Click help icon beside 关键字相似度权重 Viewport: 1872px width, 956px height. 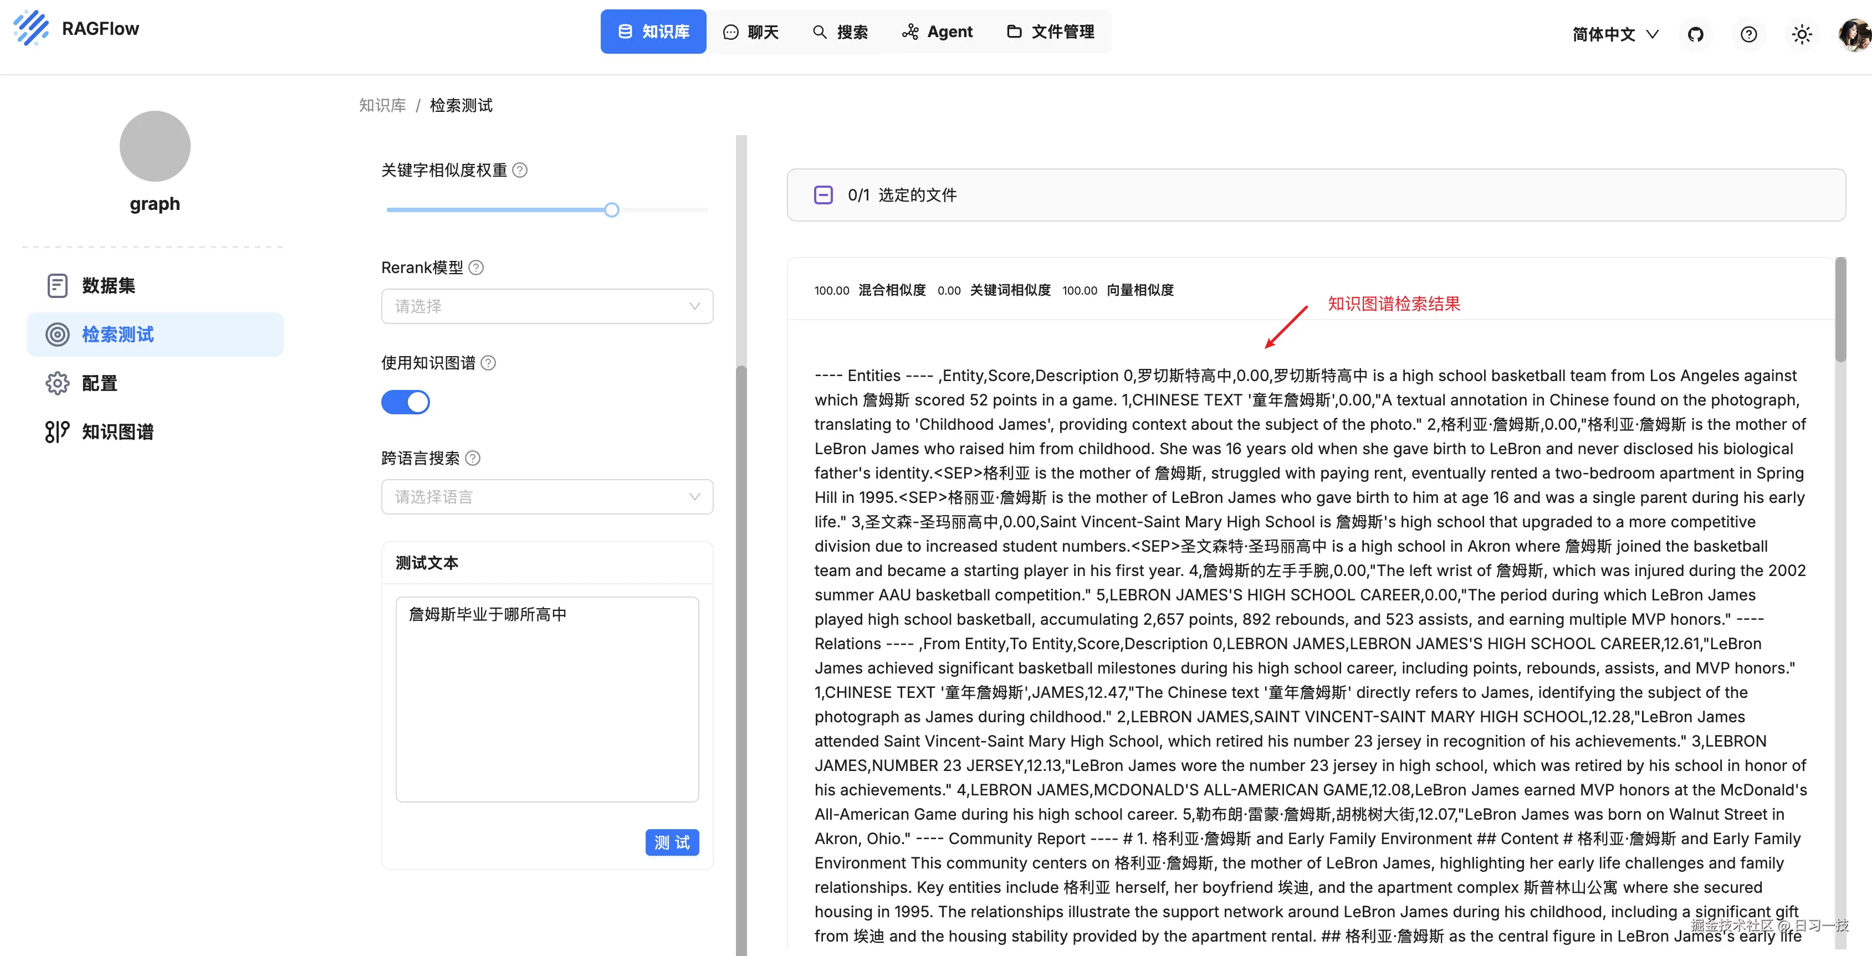pyautogui.click(x=520, y=170)
